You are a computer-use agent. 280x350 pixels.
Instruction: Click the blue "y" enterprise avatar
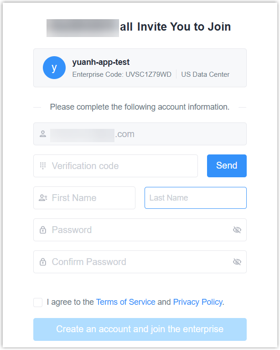(x=54, y=68)
